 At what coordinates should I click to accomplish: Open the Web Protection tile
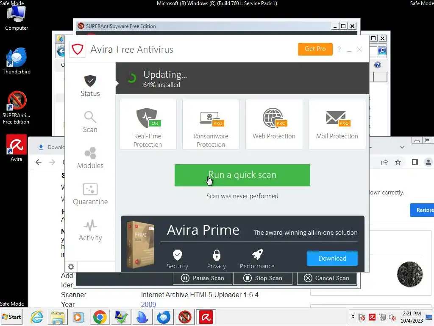[274, 124]
